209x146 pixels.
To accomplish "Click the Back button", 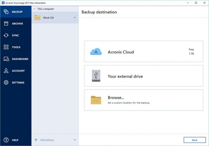I will click(194, 140).
